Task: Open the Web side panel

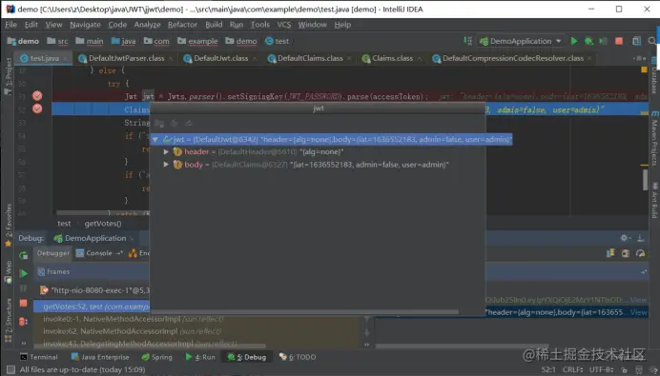Action: 8,272
